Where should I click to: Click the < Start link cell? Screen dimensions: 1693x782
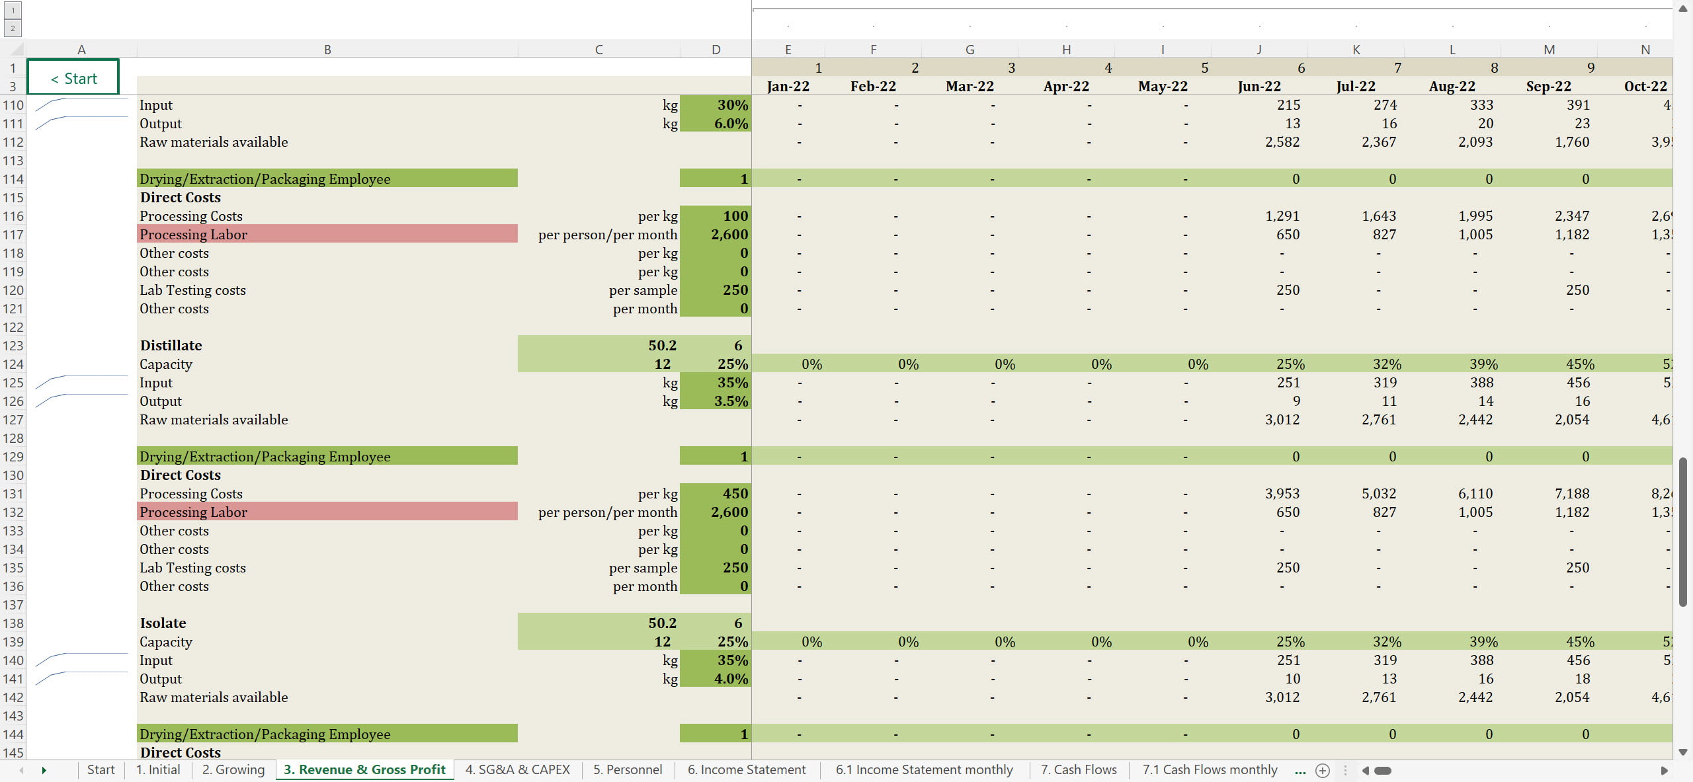click(x=73, y=78)
